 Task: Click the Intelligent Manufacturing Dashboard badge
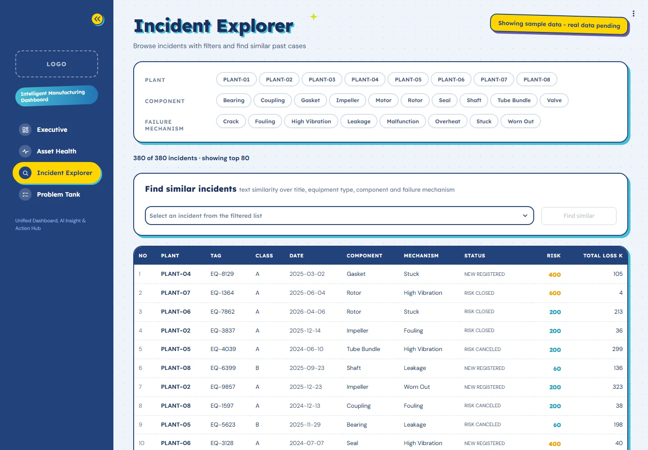(57, 96)
